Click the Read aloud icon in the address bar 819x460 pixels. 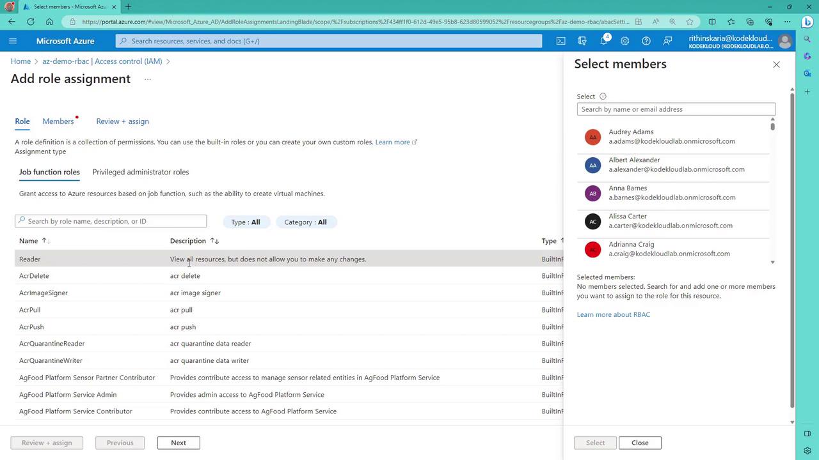coord(656,22)
